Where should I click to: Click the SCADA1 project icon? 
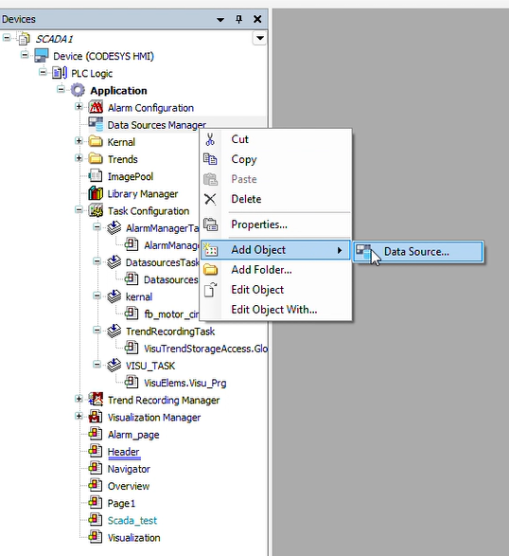coord(24,39)
